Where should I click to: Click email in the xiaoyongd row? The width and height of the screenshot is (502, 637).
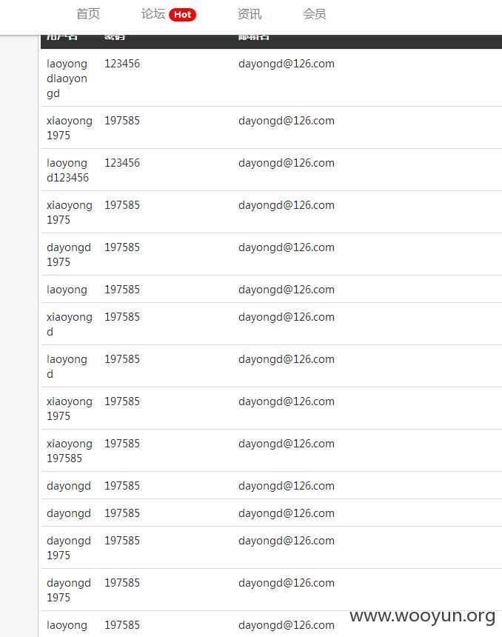click(x=287, y=317)
